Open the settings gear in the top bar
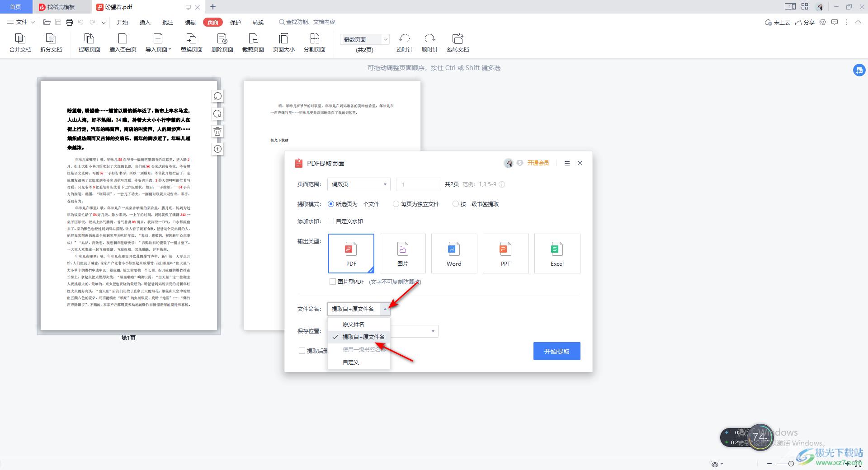Viewport: 868px width, 470px height. tap(823, 22)
